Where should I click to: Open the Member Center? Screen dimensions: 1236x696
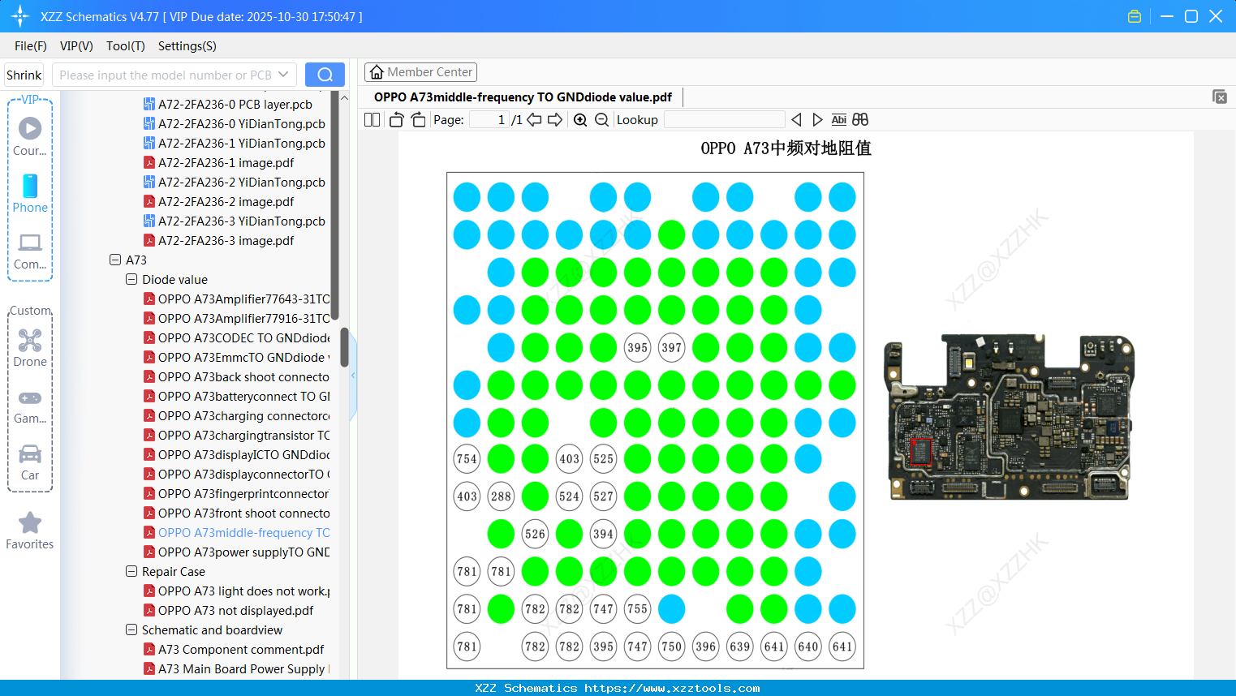(420, 71)
